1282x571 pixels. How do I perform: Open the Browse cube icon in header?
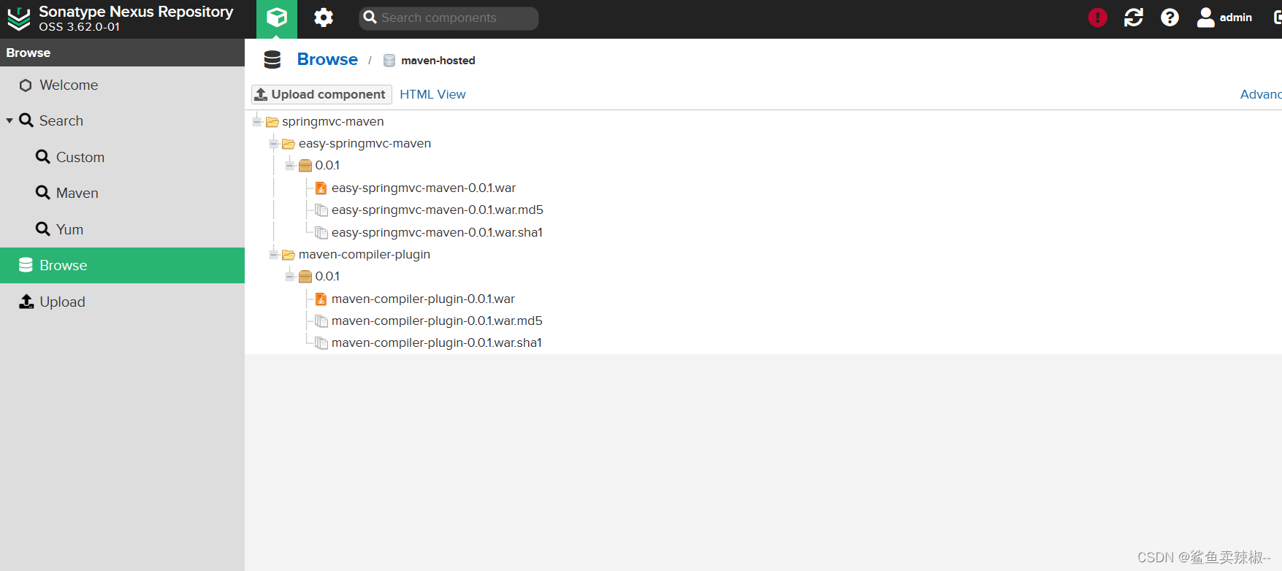click(x=277, y=18)
